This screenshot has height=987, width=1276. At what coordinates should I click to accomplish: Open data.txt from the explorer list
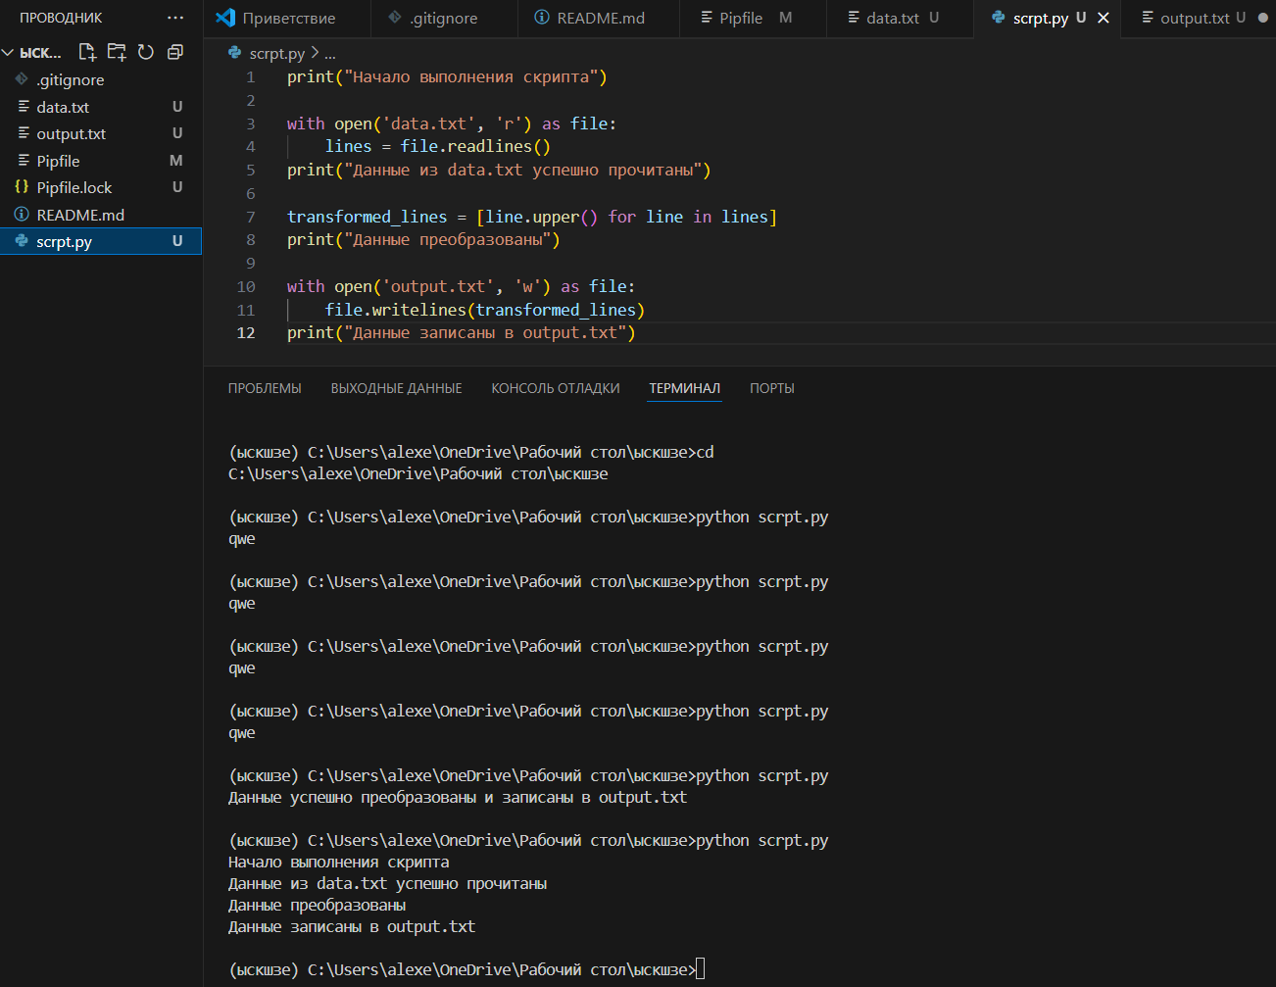63,107
